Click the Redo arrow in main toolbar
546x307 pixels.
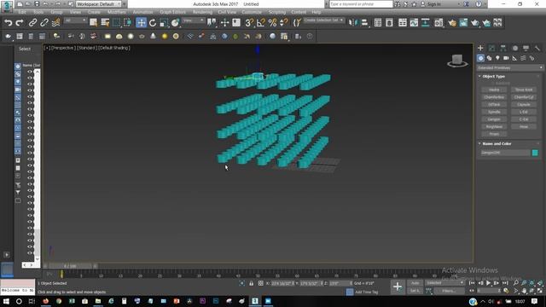20,23
